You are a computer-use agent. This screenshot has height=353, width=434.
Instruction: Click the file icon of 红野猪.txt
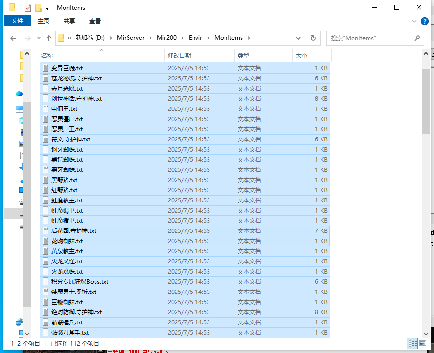(46, 190)
